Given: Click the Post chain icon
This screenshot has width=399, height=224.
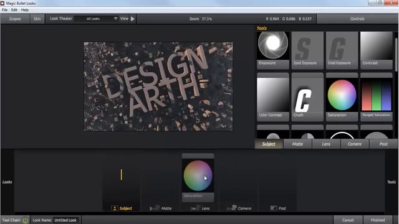Looking at the screenshot, I should (274, 208).
